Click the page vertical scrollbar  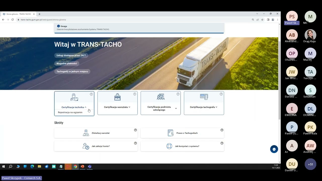[x=279, y=80]
